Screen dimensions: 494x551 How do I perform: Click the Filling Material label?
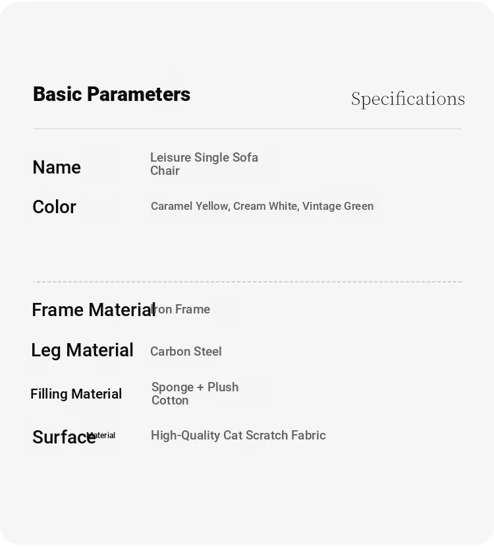[x=76, y=394]
